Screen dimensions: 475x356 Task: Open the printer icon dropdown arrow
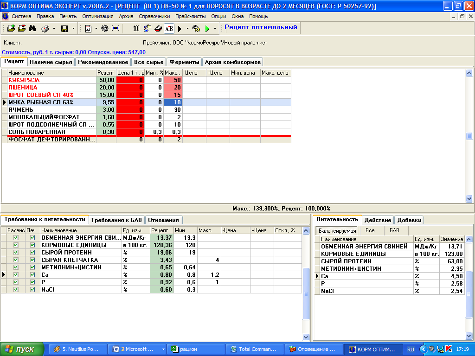54,29
